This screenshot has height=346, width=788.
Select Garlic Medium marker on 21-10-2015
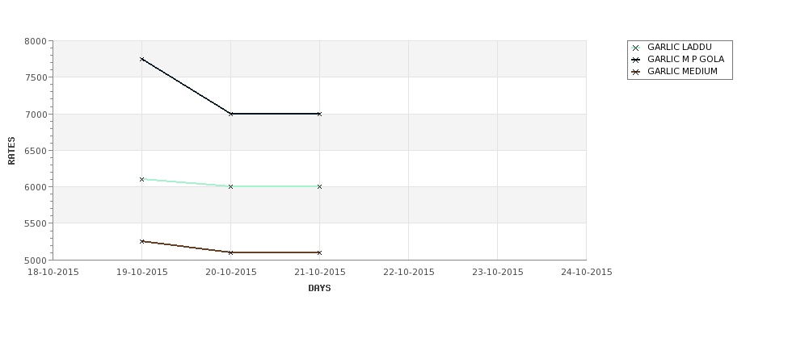319,252
